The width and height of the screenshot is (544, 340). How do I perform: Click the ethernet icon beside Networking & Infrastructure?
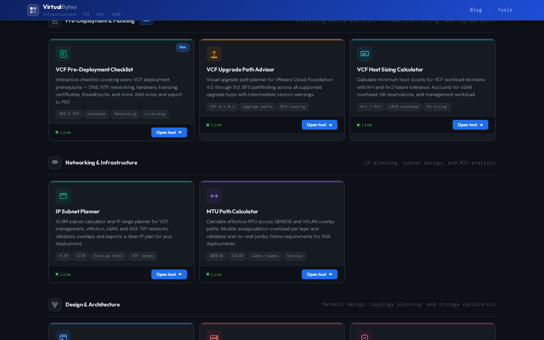coord(55,163)
